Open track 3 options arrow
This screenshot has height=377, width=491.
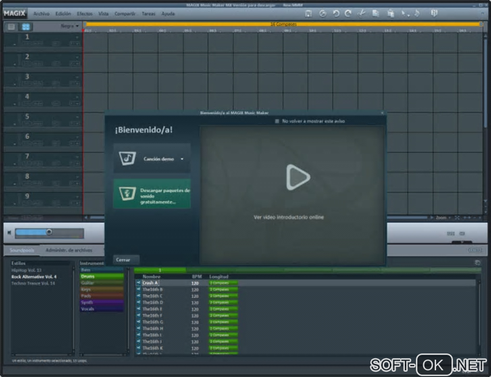tap(78, 77)
